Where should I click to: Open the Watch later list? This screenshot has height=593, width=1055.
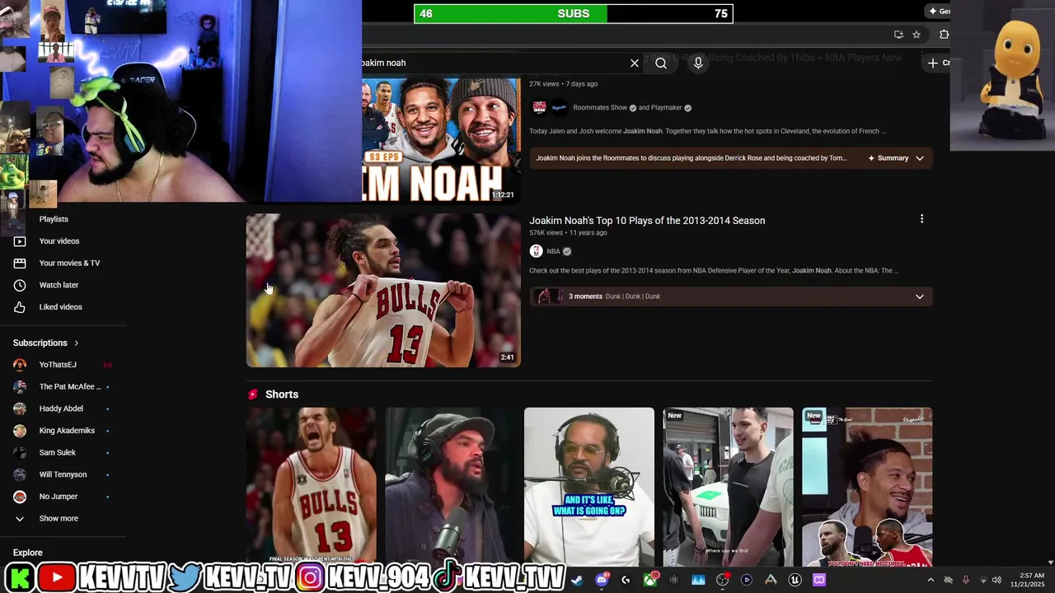59,285
